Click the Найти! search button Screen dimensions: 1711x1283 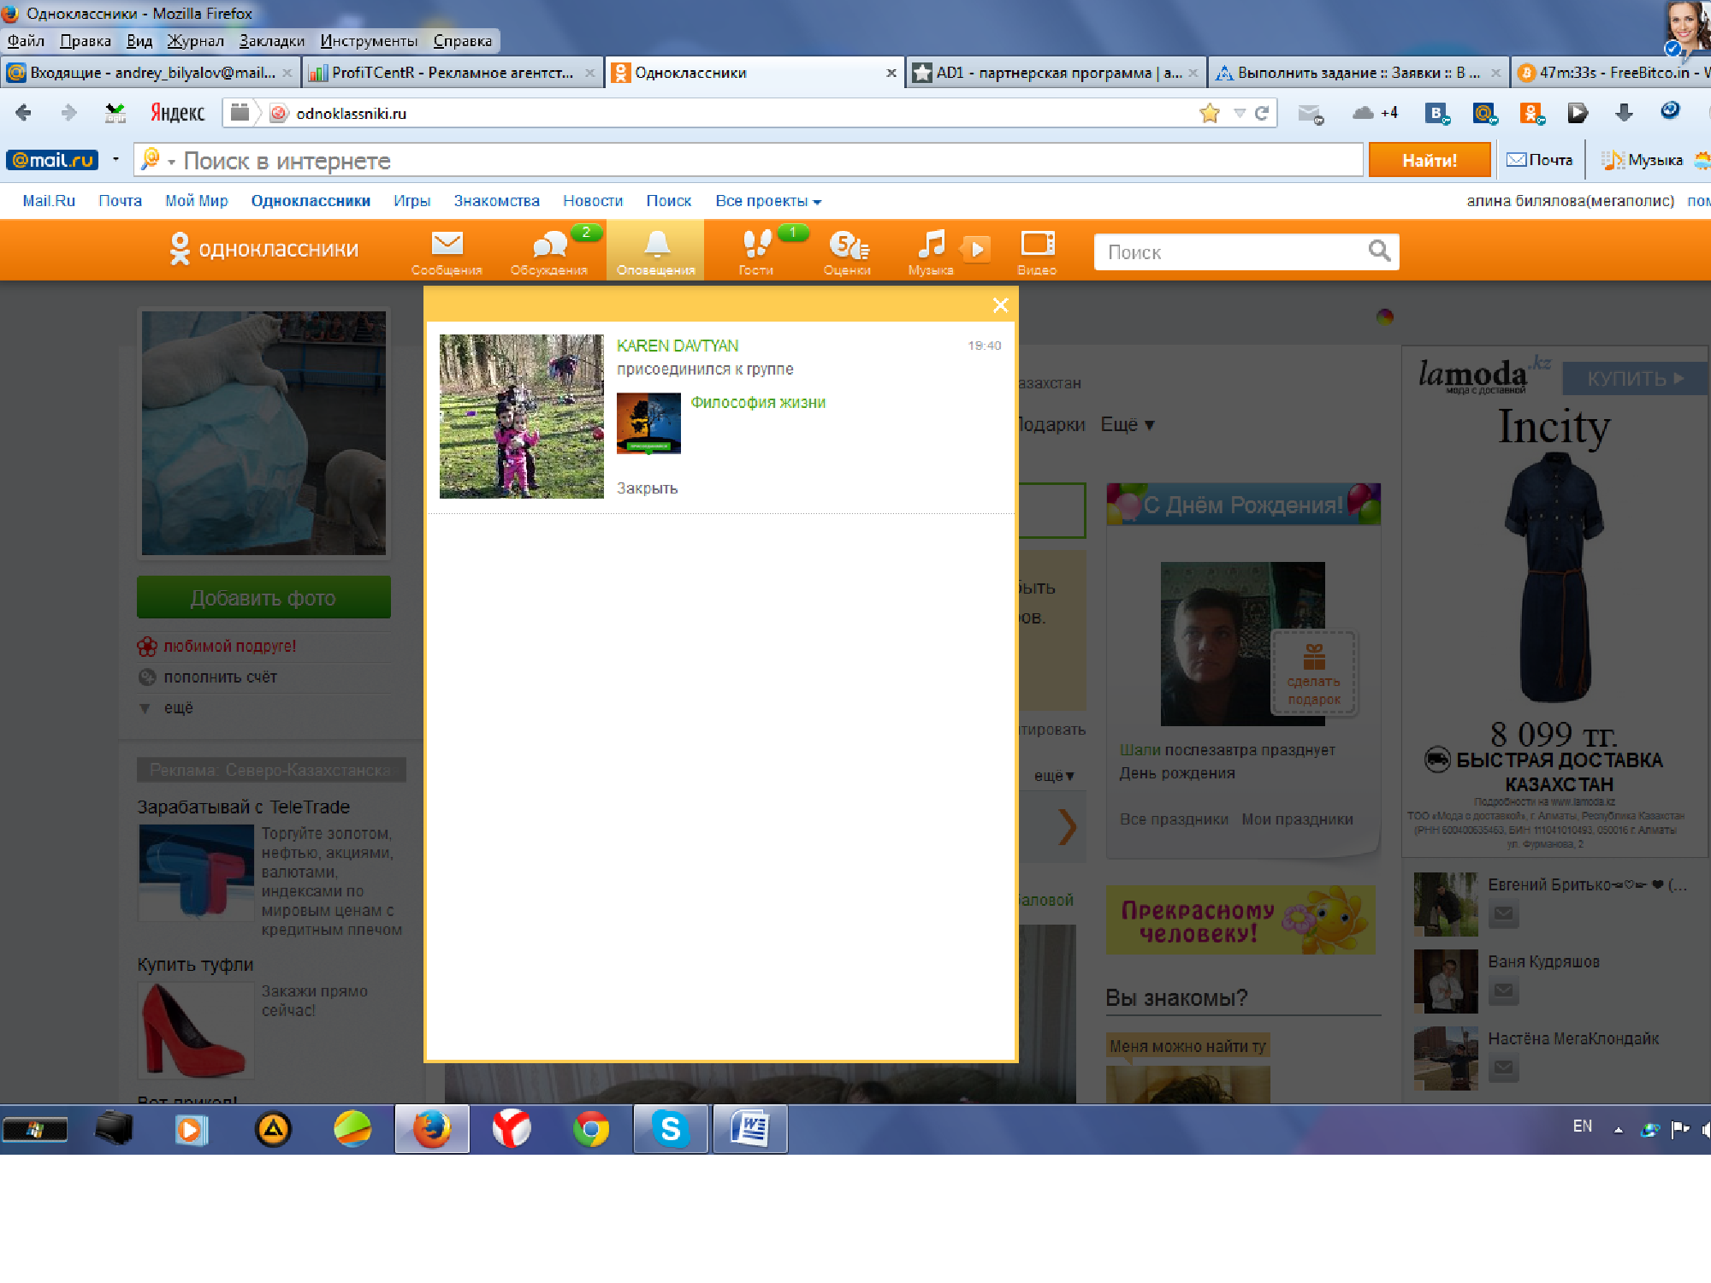tap(1430, 160)
